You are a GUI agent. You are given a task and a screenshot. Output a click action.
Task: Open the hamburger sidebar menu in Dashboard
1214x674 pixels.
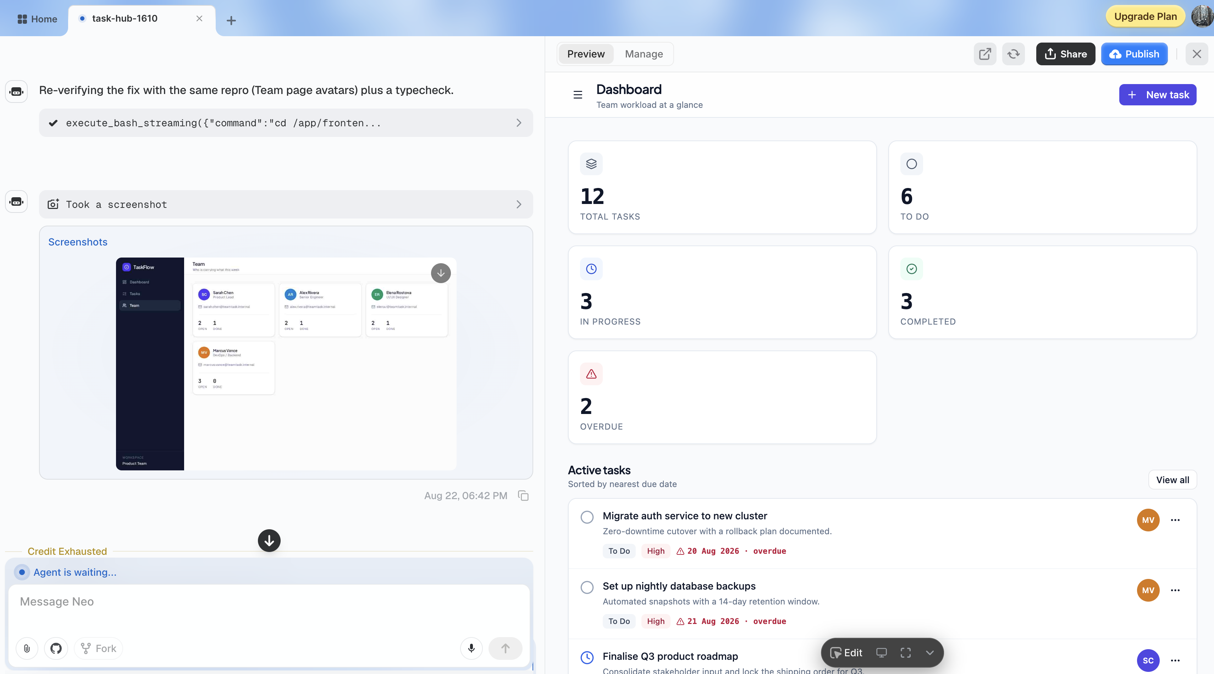[x=578, y=95]
